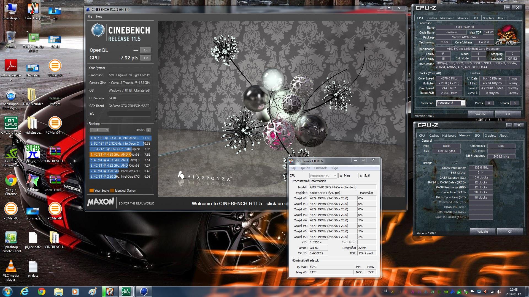The image size is (529, 297).
Task: Open Internet Explorer from the taskbar
Action: tap(25, 291)
